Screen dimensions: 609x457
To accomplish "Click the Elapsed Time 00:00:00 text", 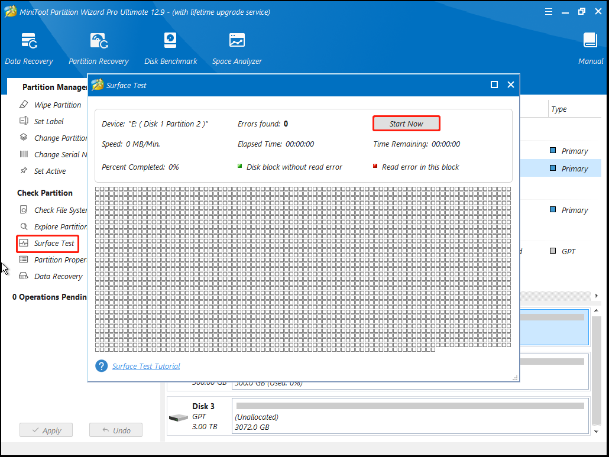I will tap(276, 144).
